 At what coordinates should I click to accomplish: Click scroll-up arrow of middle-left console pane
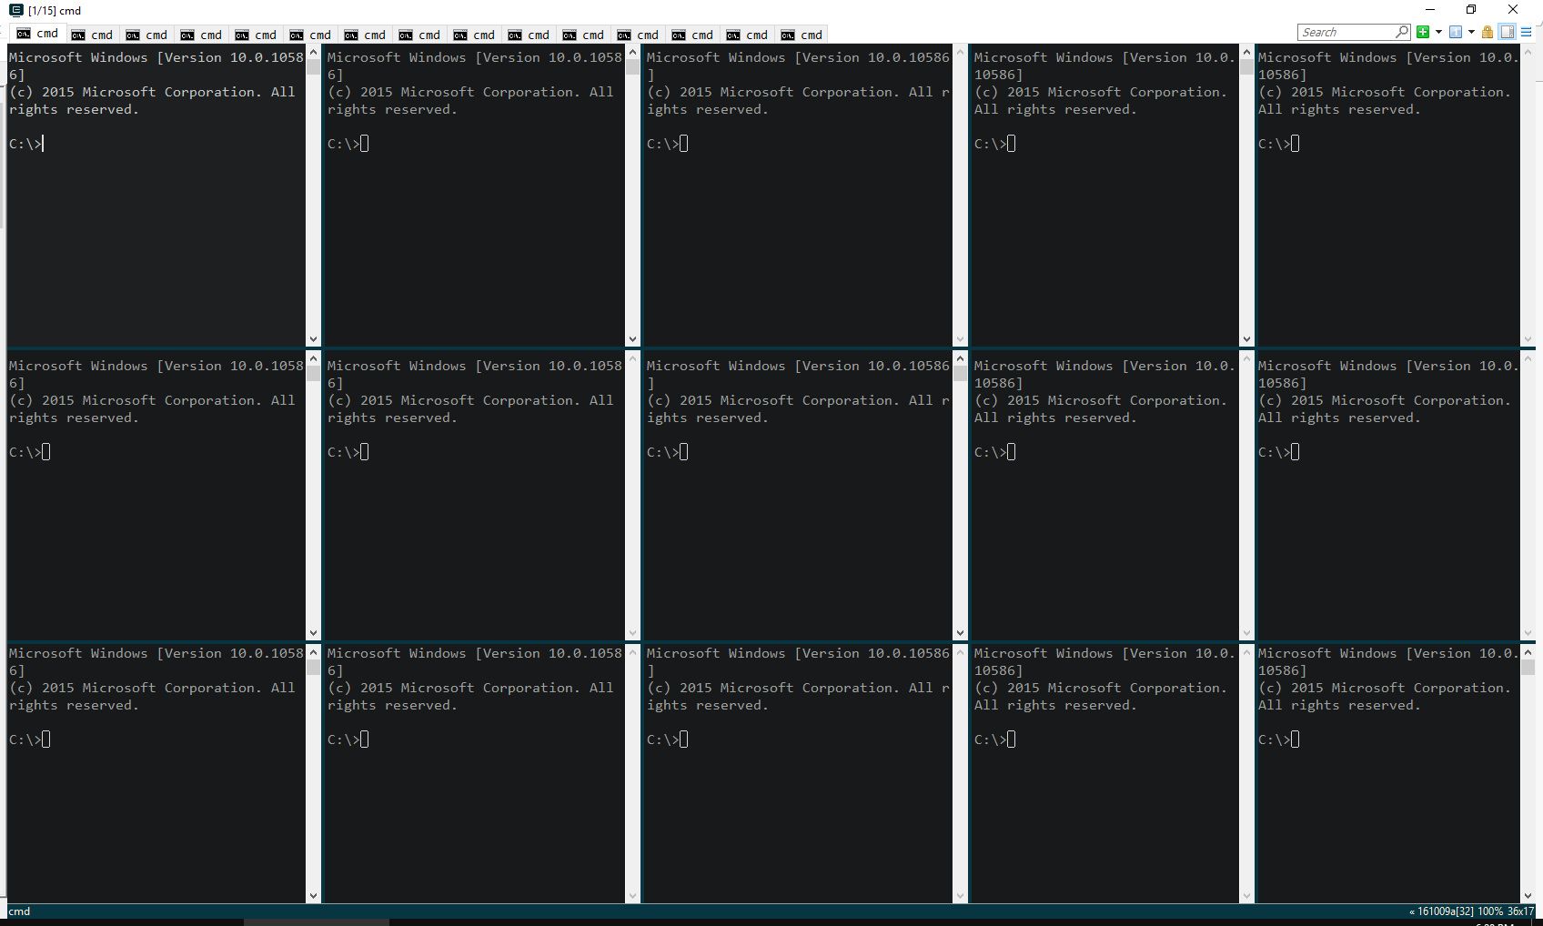313,359
